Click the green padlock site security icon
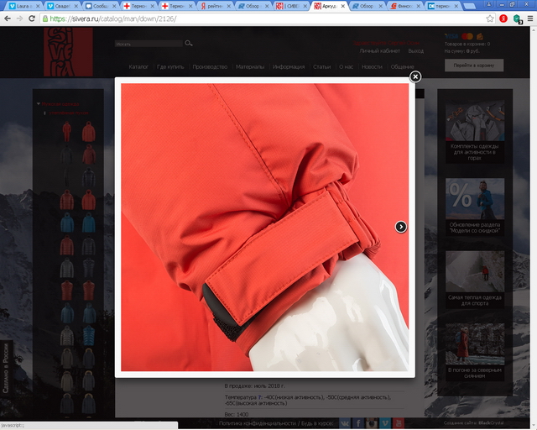This screenshot has width=537, height=430. click(44, 18)
